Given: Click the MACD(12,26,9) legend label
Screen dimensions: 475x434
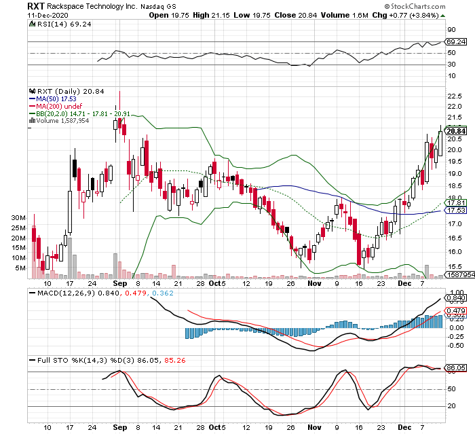Looking at the screenshot, I should point(66,293).
